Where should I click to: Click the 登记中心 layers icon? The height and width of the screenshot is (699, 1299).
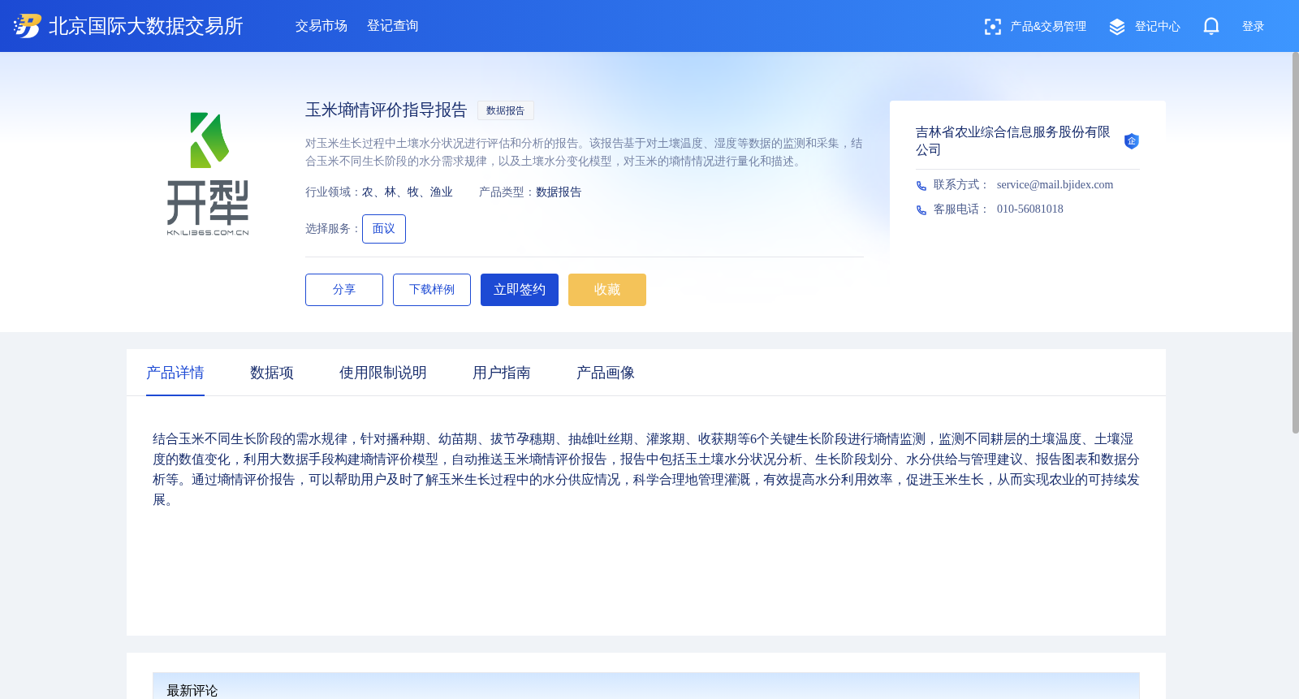point(1117,27)
